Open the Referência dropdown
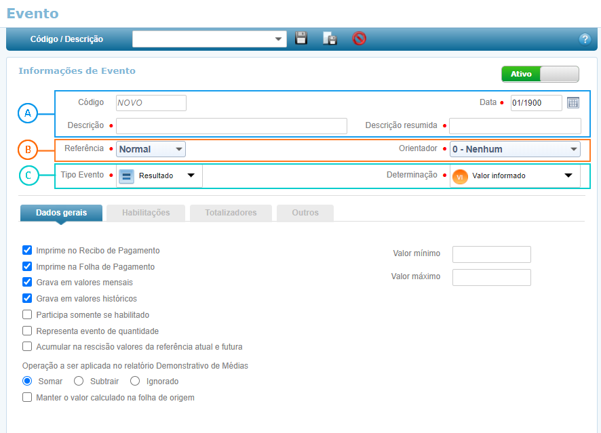Image resolution: width=601 pixels, height=433 pixels. click(151, 149)
